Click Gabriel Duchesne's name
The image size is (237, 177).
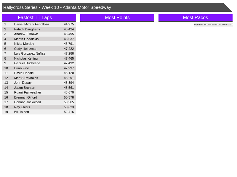pos(27,63)
